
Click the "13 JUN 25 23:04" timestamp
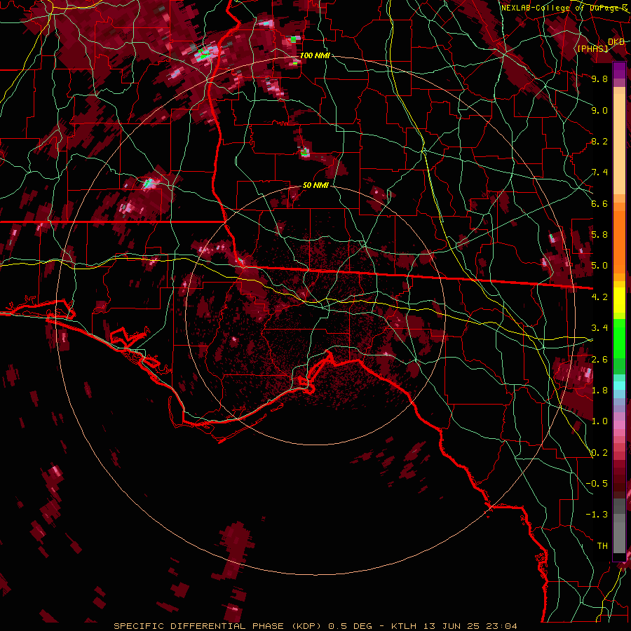click(x=470, y=626)
